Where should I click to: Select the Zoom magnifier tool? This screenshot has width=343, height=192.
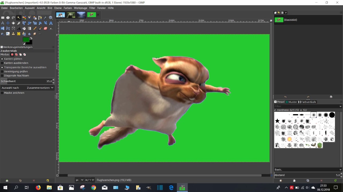[51, 18]
